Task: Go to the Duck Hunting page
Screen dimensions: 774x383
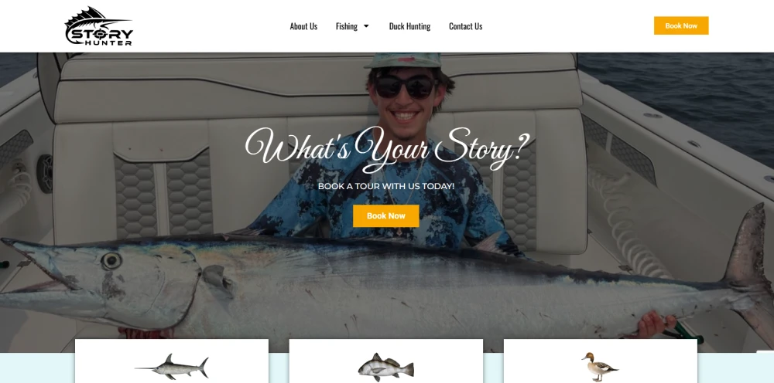Action: 409,26
